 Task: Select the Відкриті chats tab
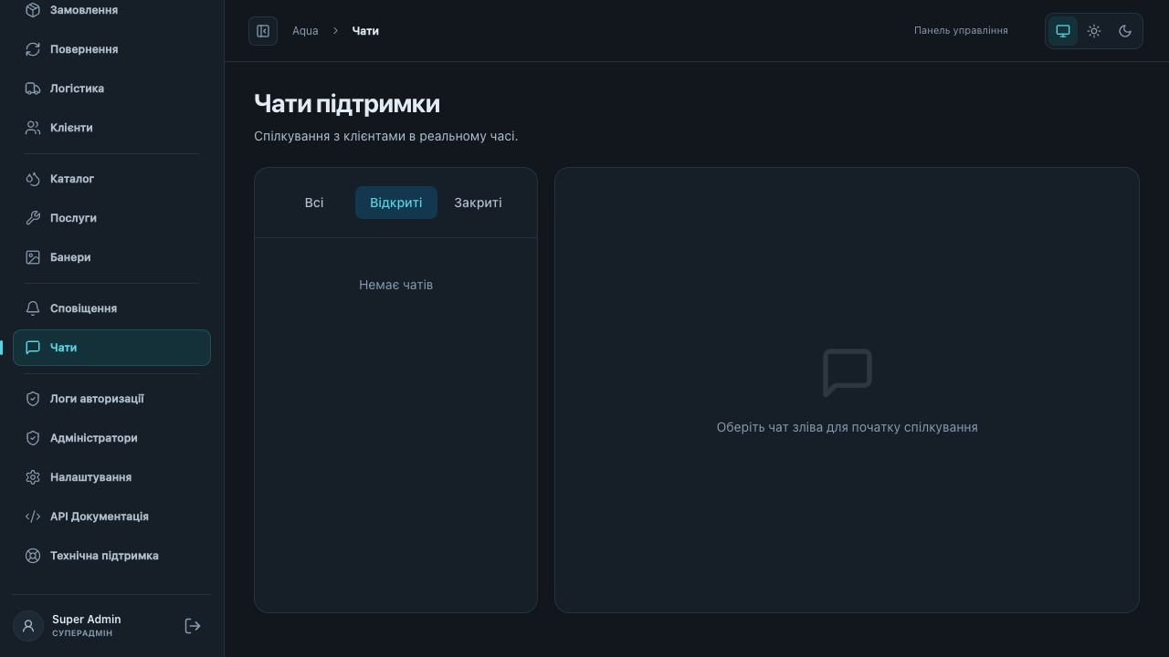[396, 203]
